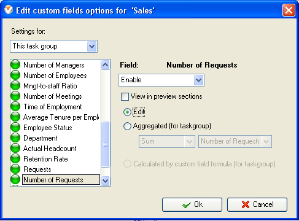The image size is (299, 221).
Task: Confirm changes with the Ok button
Action: [192, 204]
